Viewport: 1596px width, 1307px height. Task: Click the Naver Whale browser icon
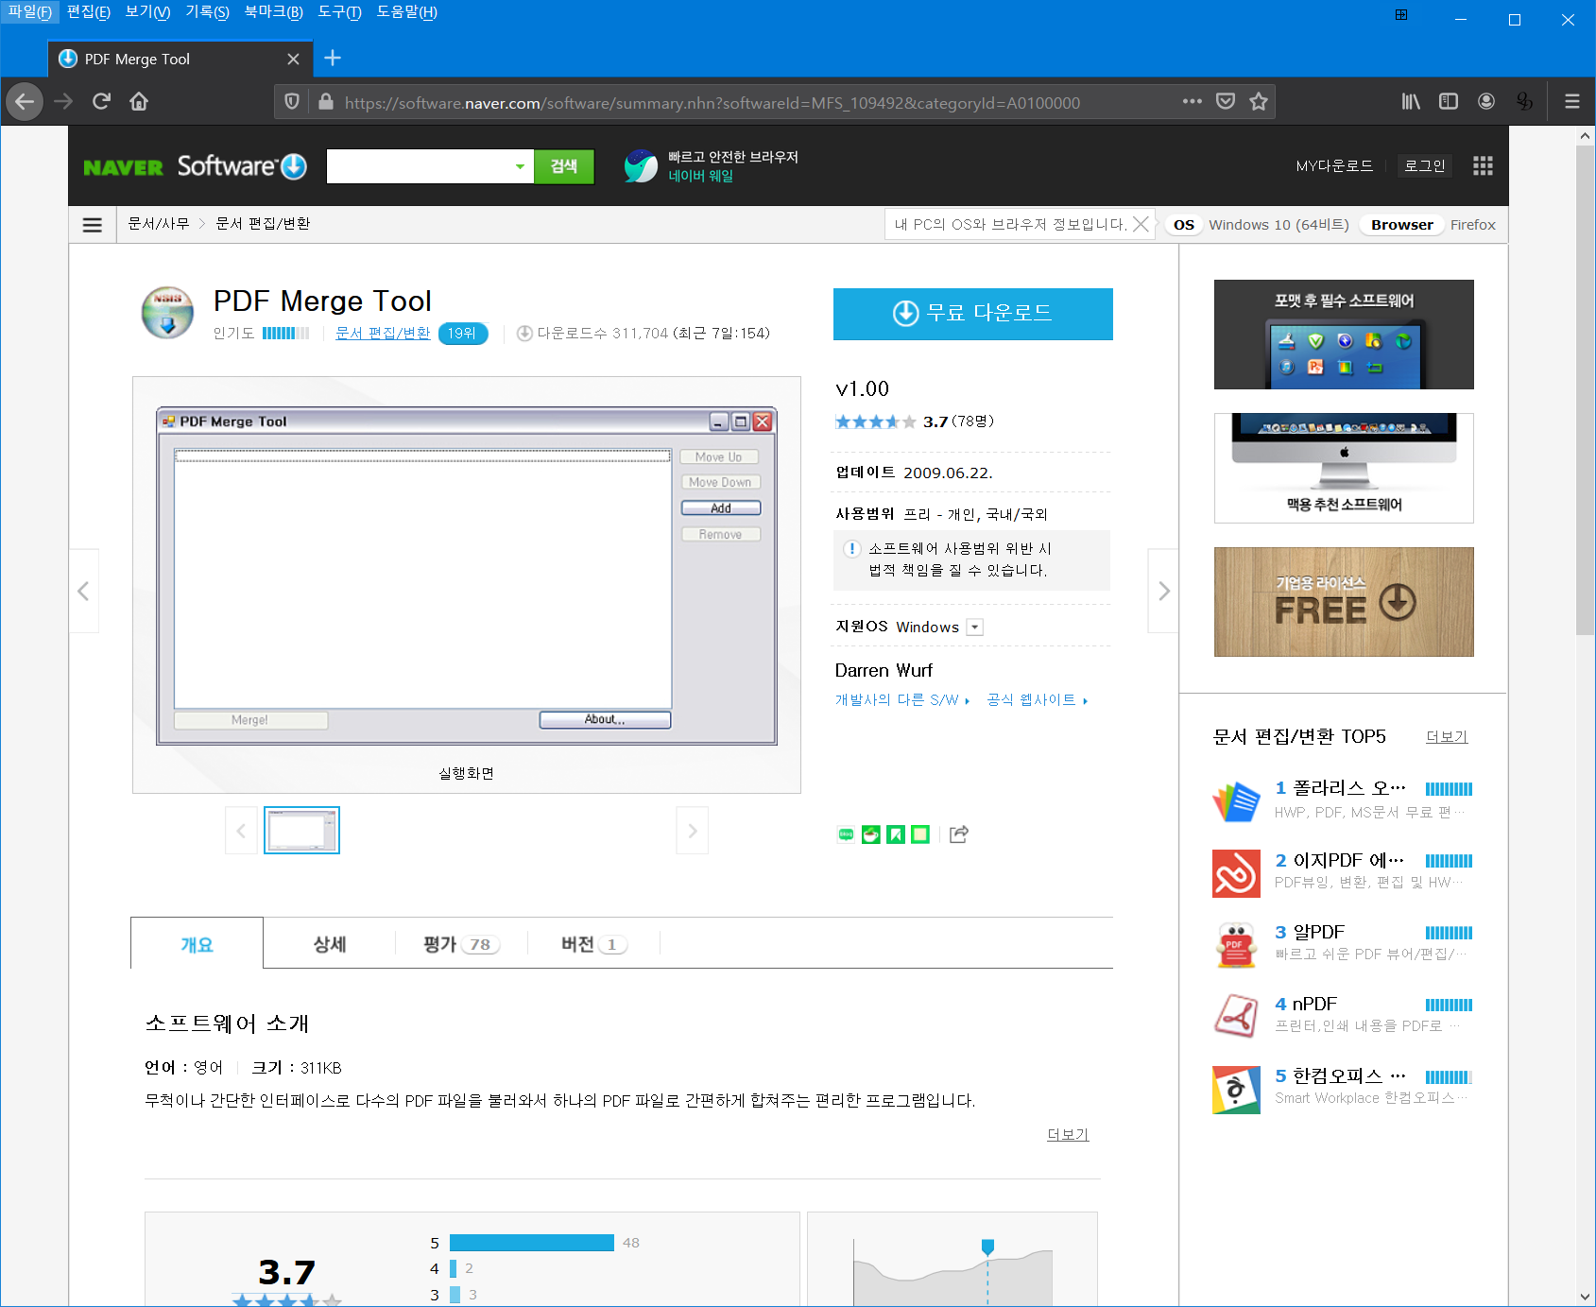click(641, 166)
